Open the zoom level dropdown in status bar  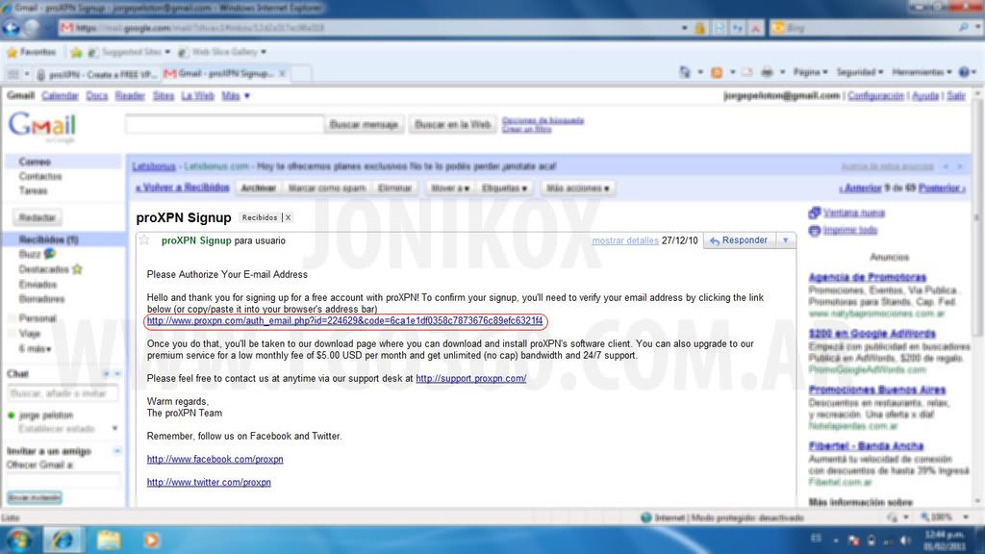coord(966,517)
